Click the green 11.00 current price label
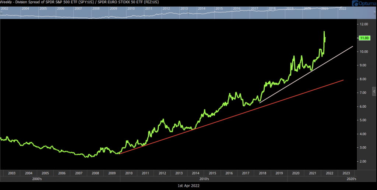377x190 pixels. pyautogui.click(x=364, y=38)
